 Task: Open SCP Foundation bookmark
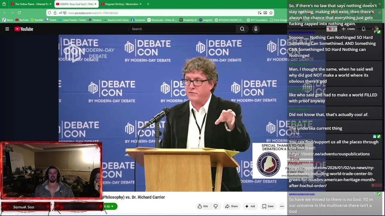point(257,20)
